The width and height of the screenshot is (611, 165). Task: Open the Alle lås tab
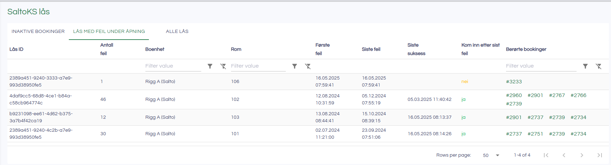(x=177, y=32)
